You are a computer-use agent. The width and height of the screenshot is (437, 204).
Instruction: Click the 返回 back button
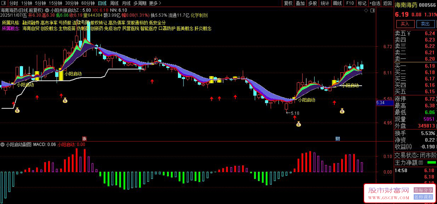coord(387,3)
